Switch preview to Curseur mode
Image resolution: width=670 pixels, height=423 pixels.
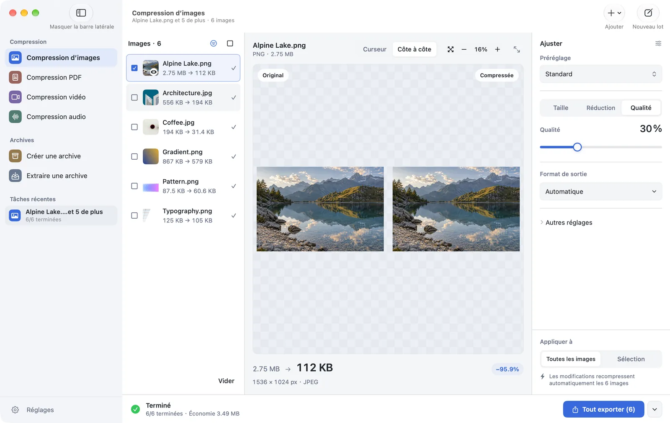pyautogui.click(x=374, y=49)
